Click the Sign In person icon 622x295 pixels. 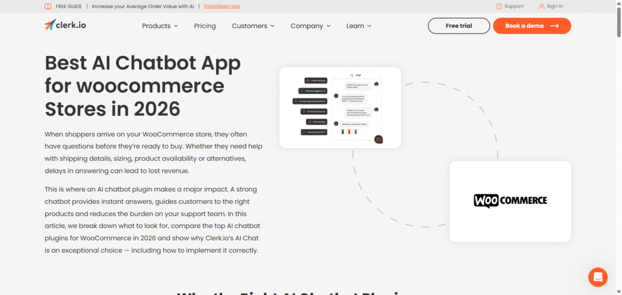(541, 6)
